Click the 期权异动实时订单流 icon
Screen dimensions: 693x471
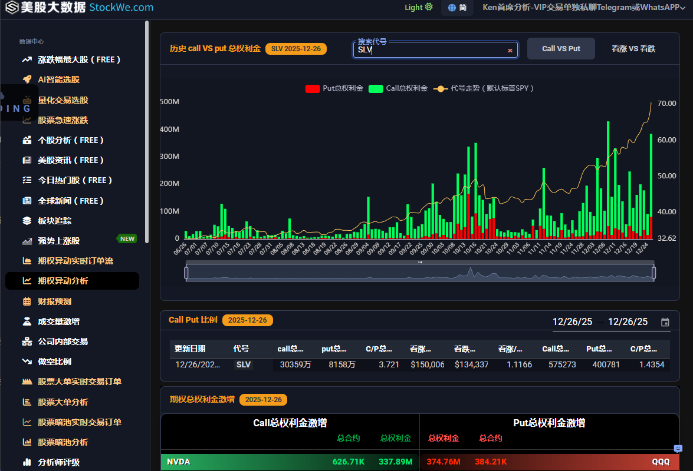coord(27,261)
